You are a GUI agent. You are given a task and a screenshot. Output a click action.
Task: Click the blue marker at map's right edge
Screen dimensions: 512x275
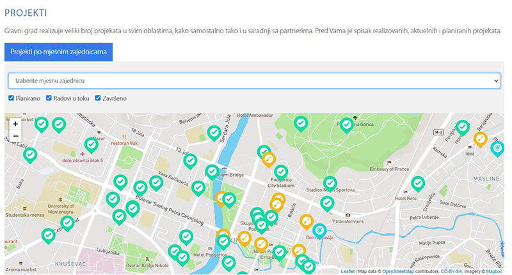(x=497, y=148)
